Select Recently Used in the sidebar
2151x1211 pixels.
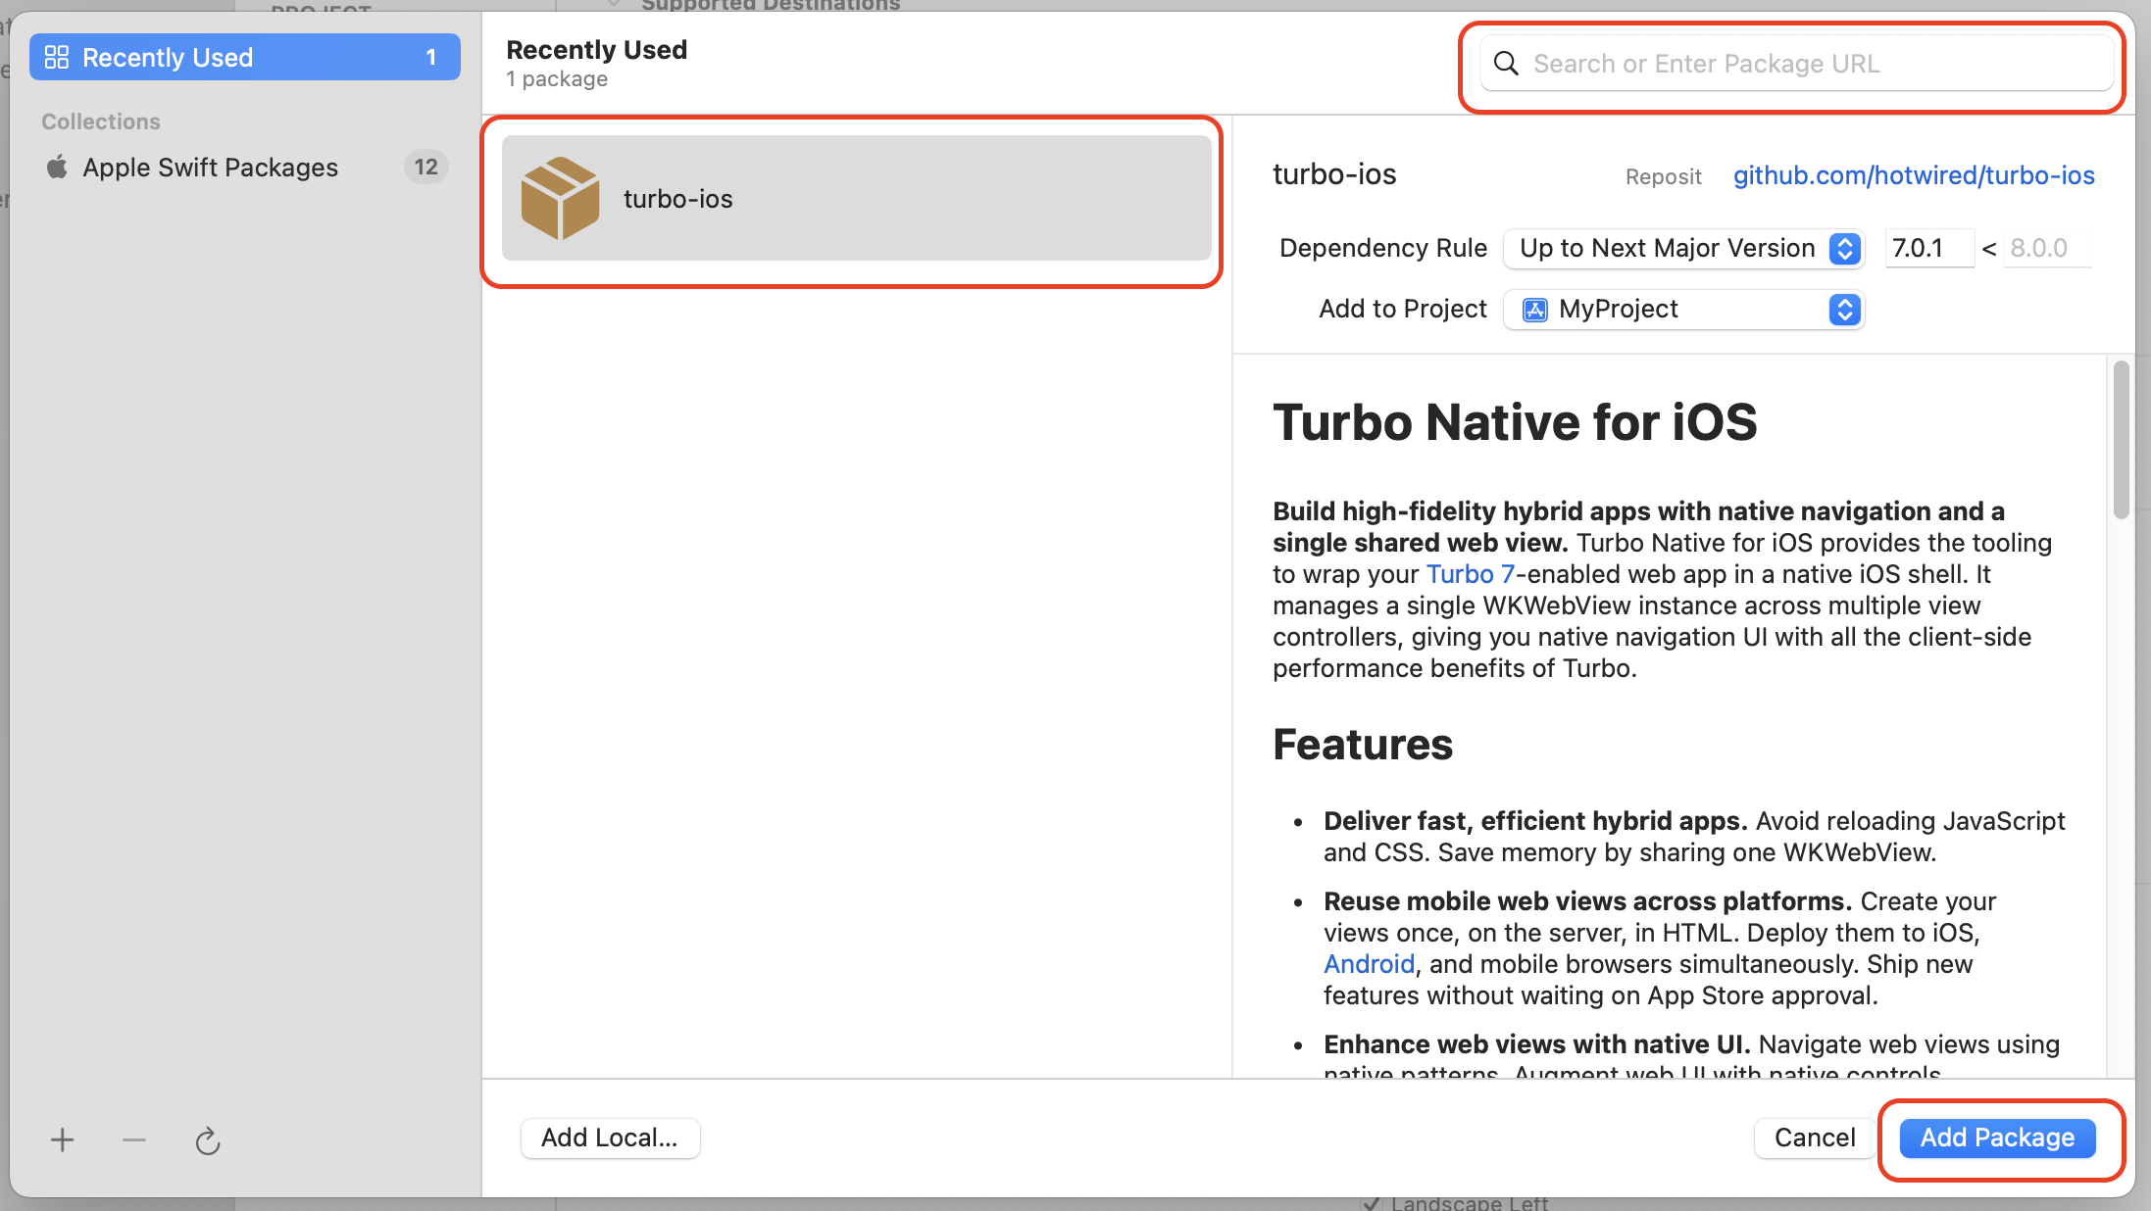point(244,58)
